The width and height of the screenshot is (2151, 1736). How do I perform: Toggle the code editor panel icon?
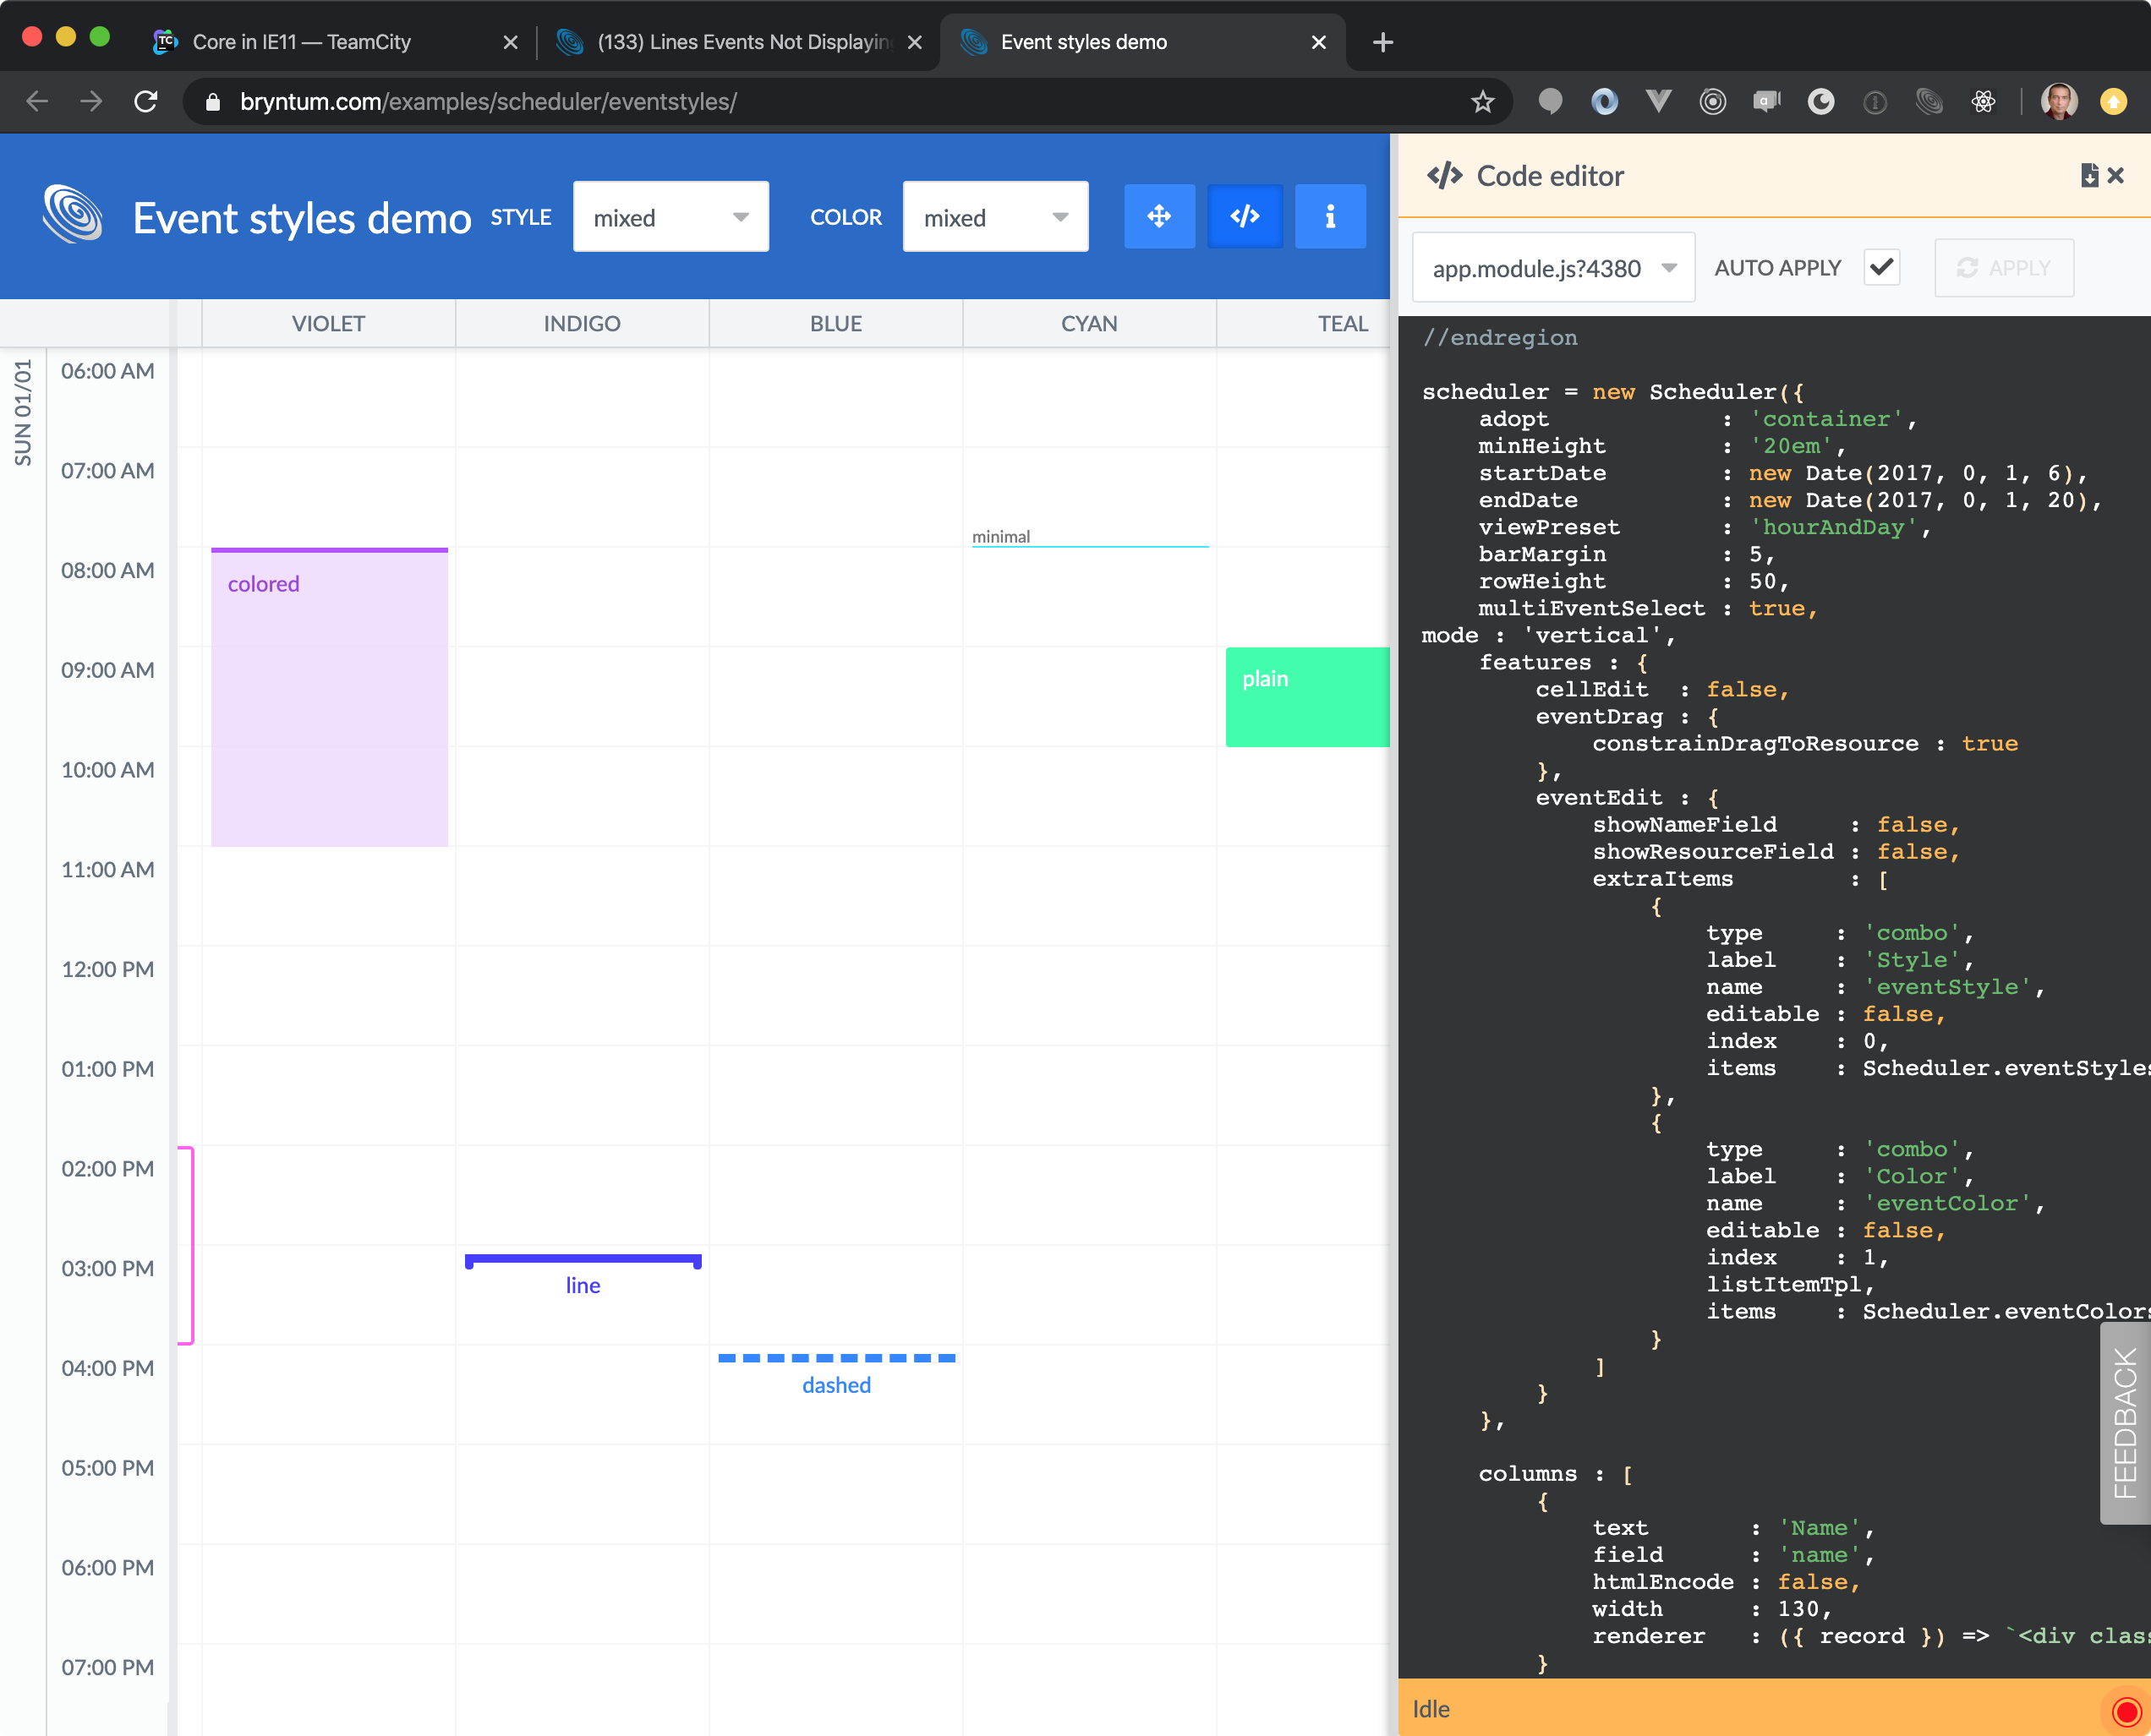1245,216
